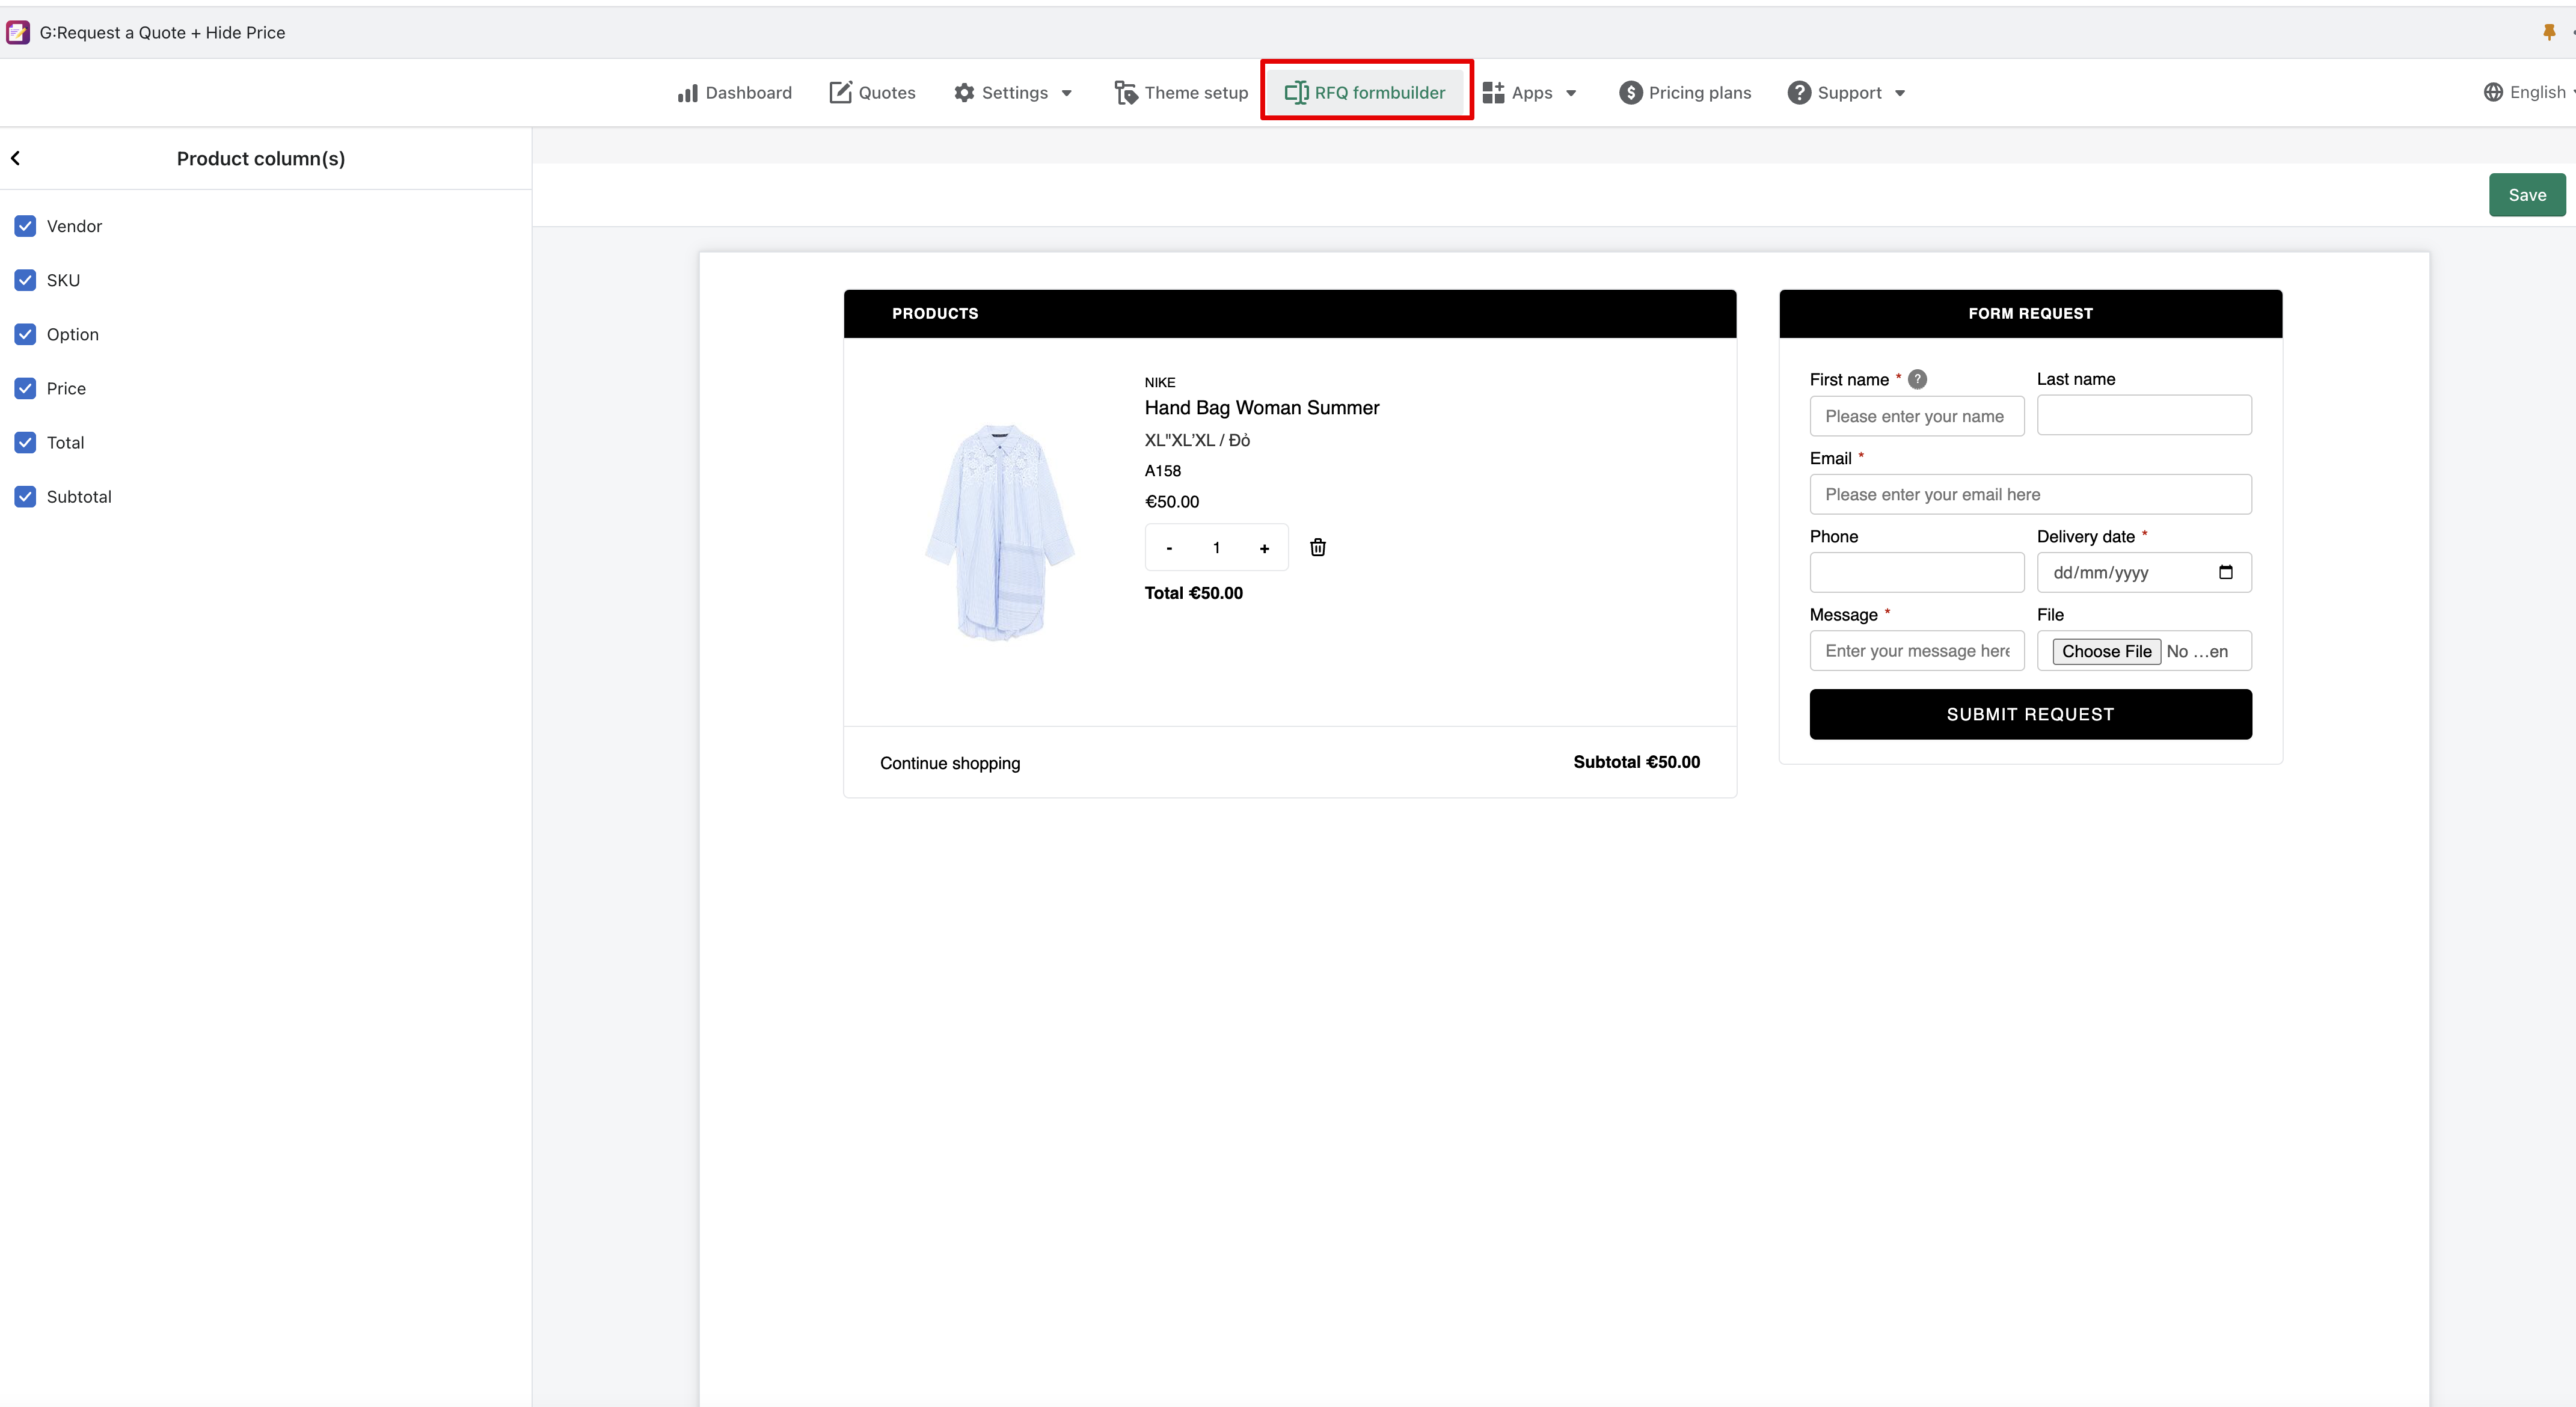Decrease quantity with the minus button

[1168, 548]
